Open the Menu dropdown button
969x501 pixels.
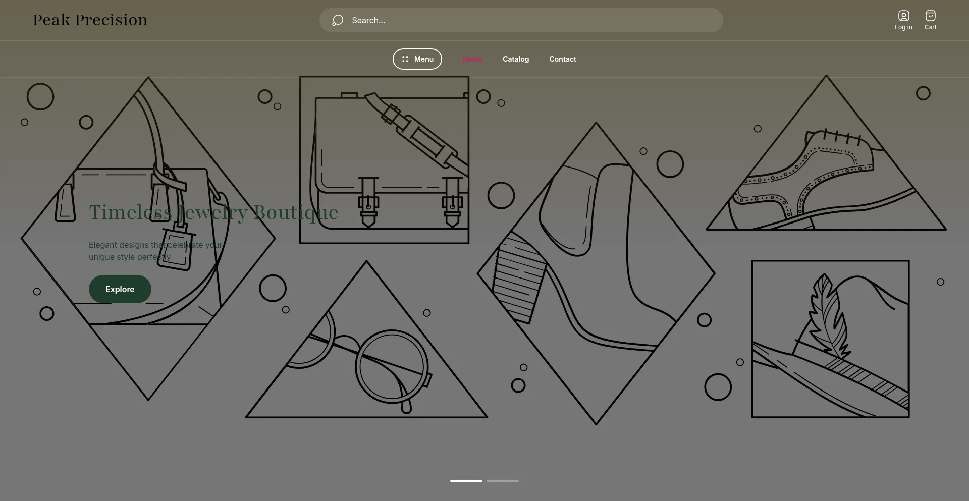[417, 59]
